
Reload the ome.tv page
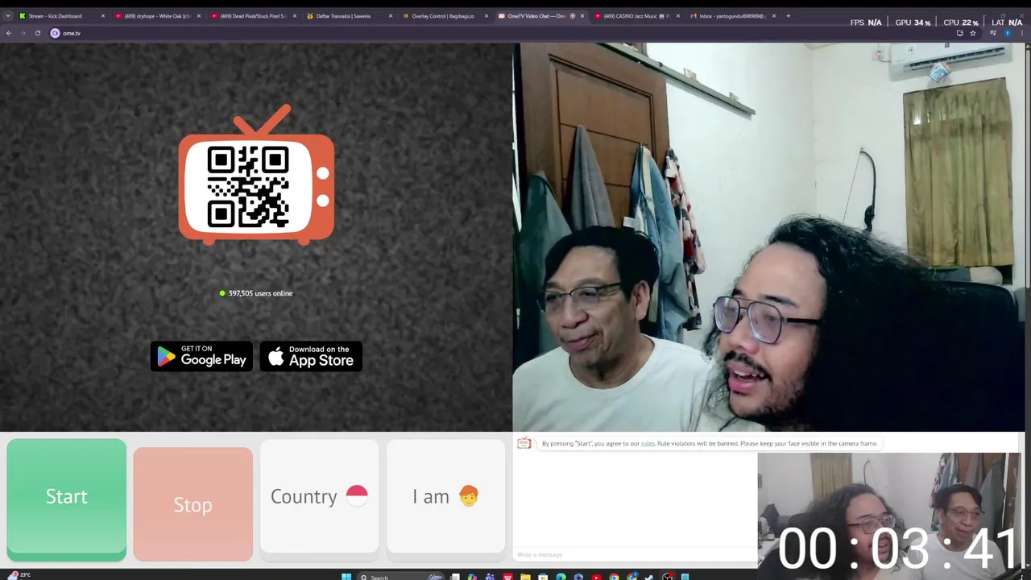click(37, 33)
